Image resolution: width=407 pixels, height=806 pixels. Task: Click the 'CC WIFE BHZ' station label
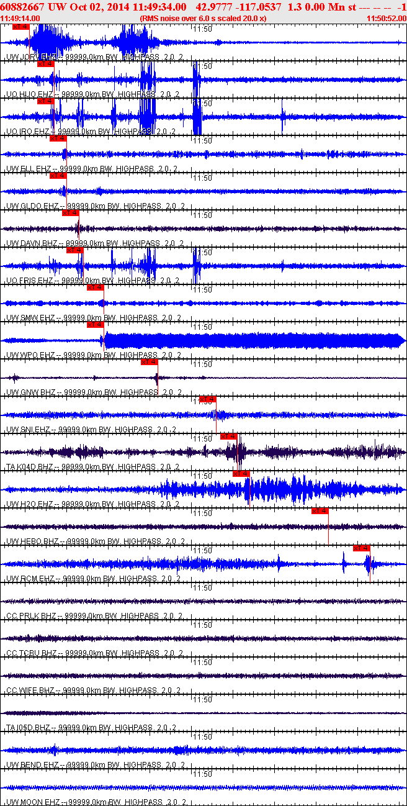pos(30,690)
